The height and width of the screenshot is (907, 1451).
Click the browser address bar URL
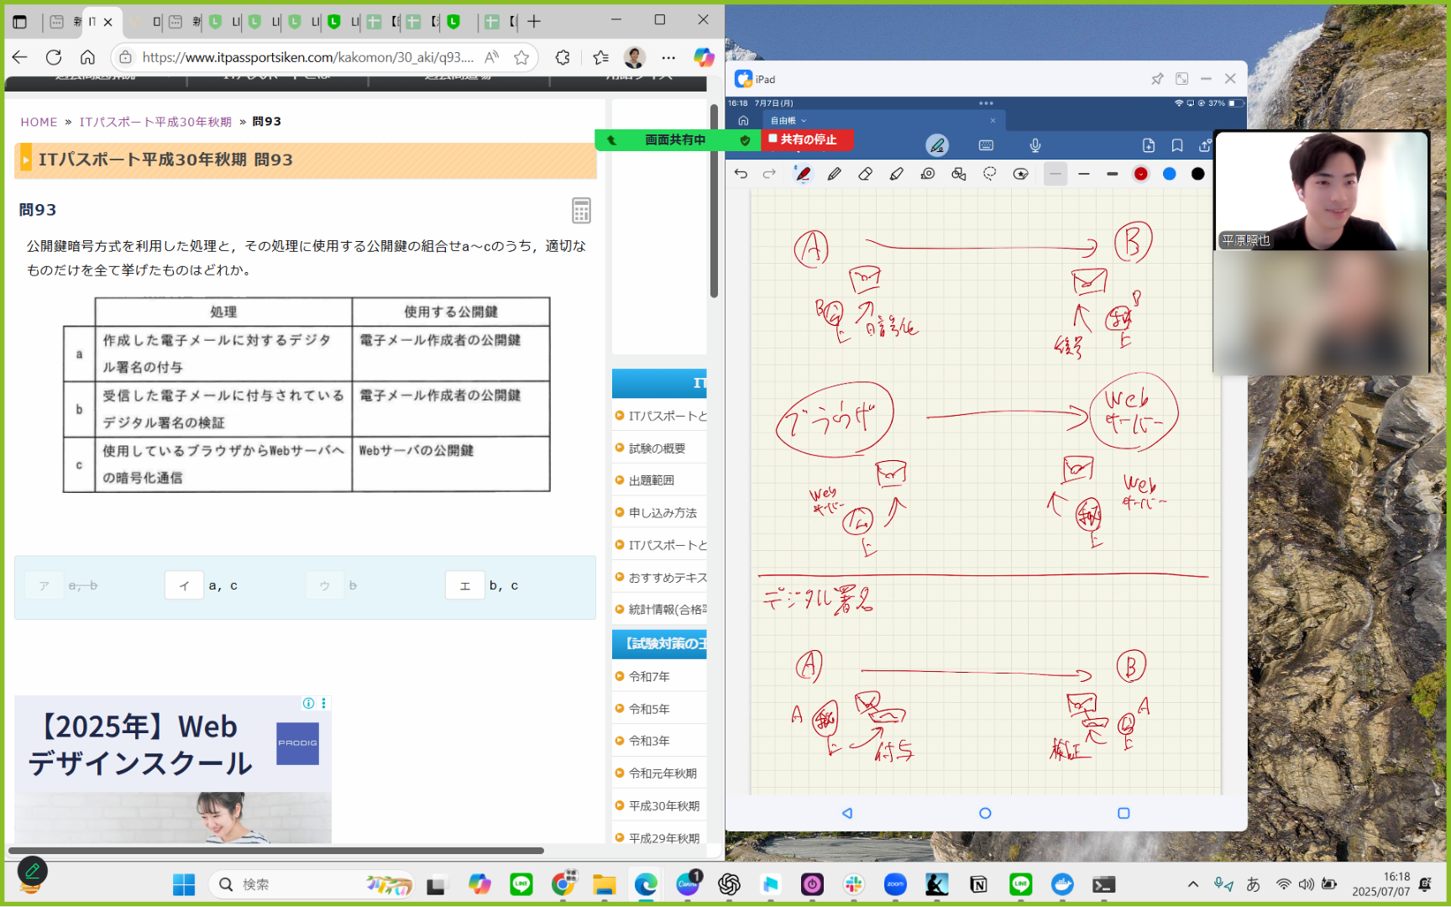pyautogui.click(x=308, y=57)
